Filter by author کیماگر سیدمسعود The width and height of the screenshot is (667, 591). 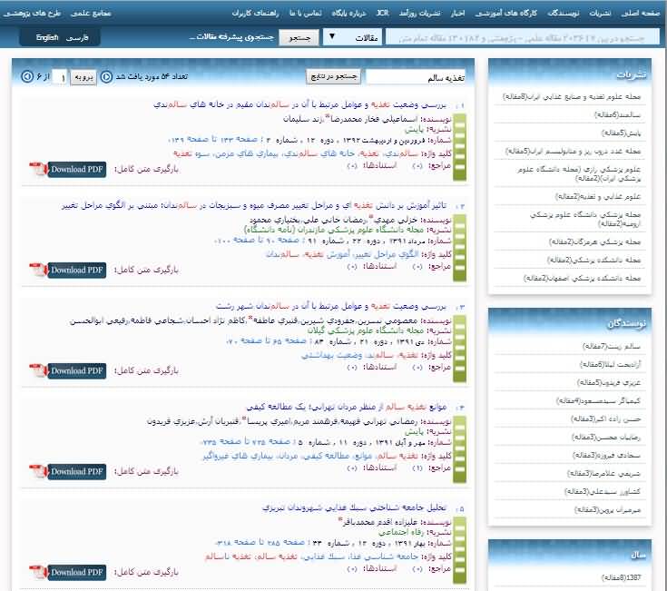pyautogui.click(x=599, y=400)
